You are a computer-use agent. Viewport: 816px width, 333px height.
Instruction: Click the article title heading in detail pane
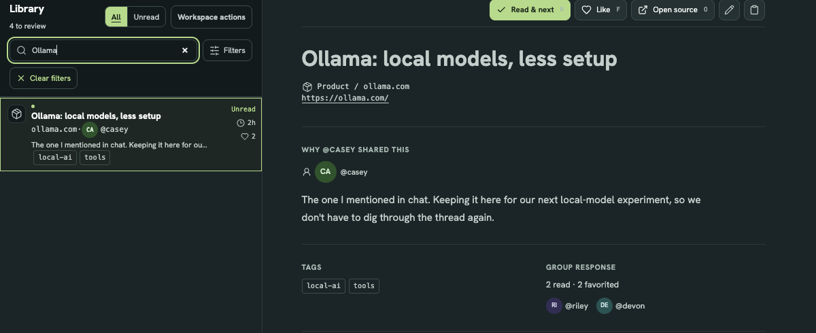pos(460,58)
